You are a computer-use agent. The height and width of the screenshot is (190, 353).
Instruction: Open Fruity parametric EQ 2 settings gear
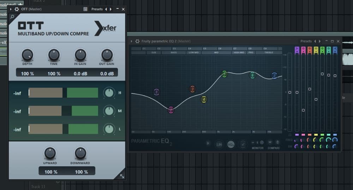point(137,41)
